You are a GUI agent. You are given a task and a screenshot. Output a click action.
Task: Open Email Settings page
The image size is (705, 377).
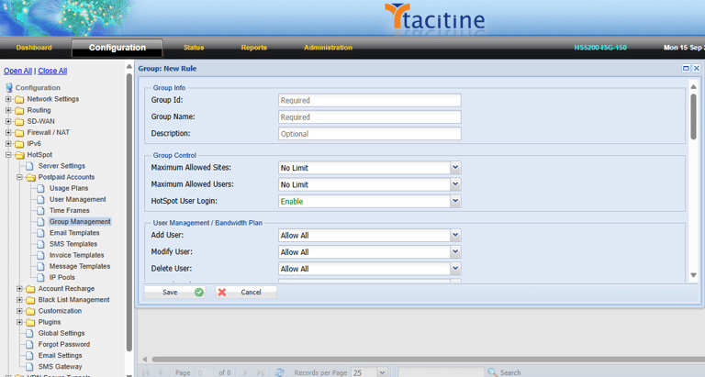coord(60,355)
